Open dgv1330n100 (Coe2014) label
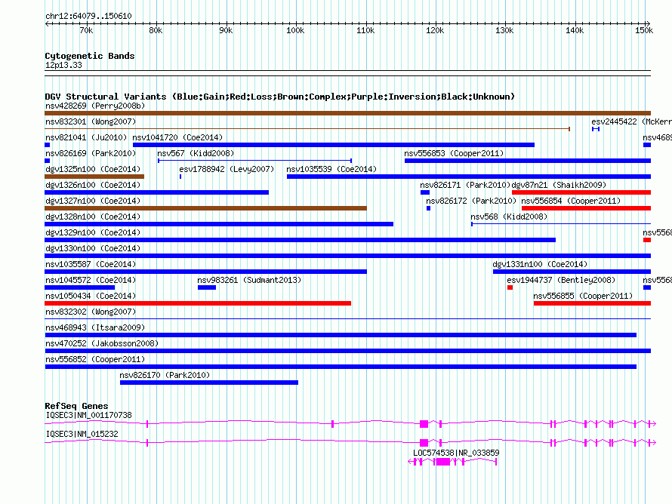Viewport: 672px width, 504px height. click(93, 248)
